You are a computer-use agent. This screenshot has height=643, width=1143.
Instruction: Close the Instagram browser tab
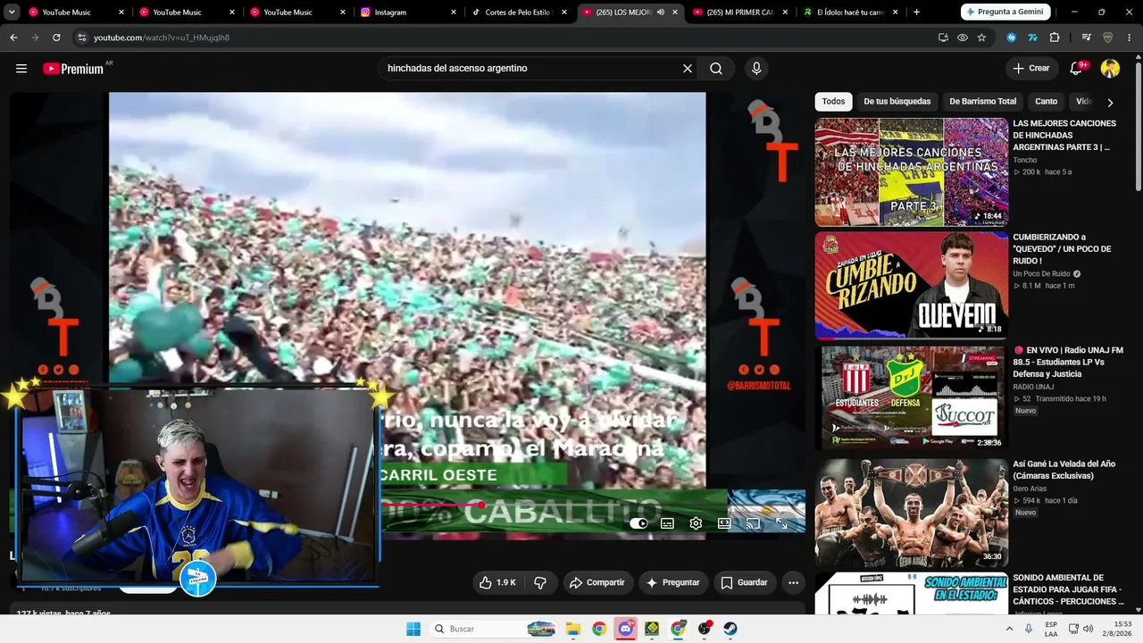point(454,13)
